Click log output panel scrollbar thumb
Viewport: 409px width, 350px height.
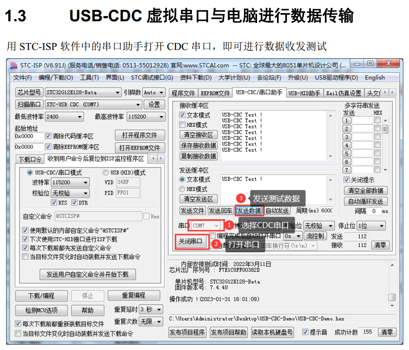pos(392,297)
